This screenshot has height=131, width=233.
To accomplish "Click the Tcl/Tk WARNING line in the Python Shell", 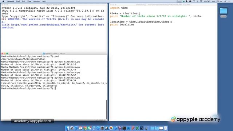I will (53, 20).
